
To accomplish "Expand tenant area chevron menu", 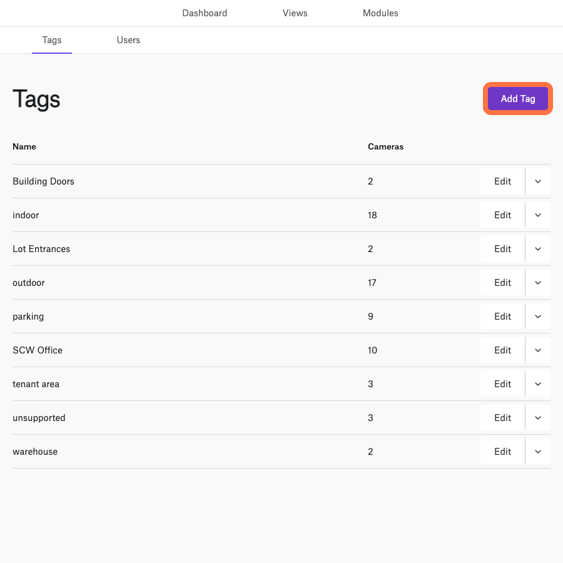I will tap(538, 384).
